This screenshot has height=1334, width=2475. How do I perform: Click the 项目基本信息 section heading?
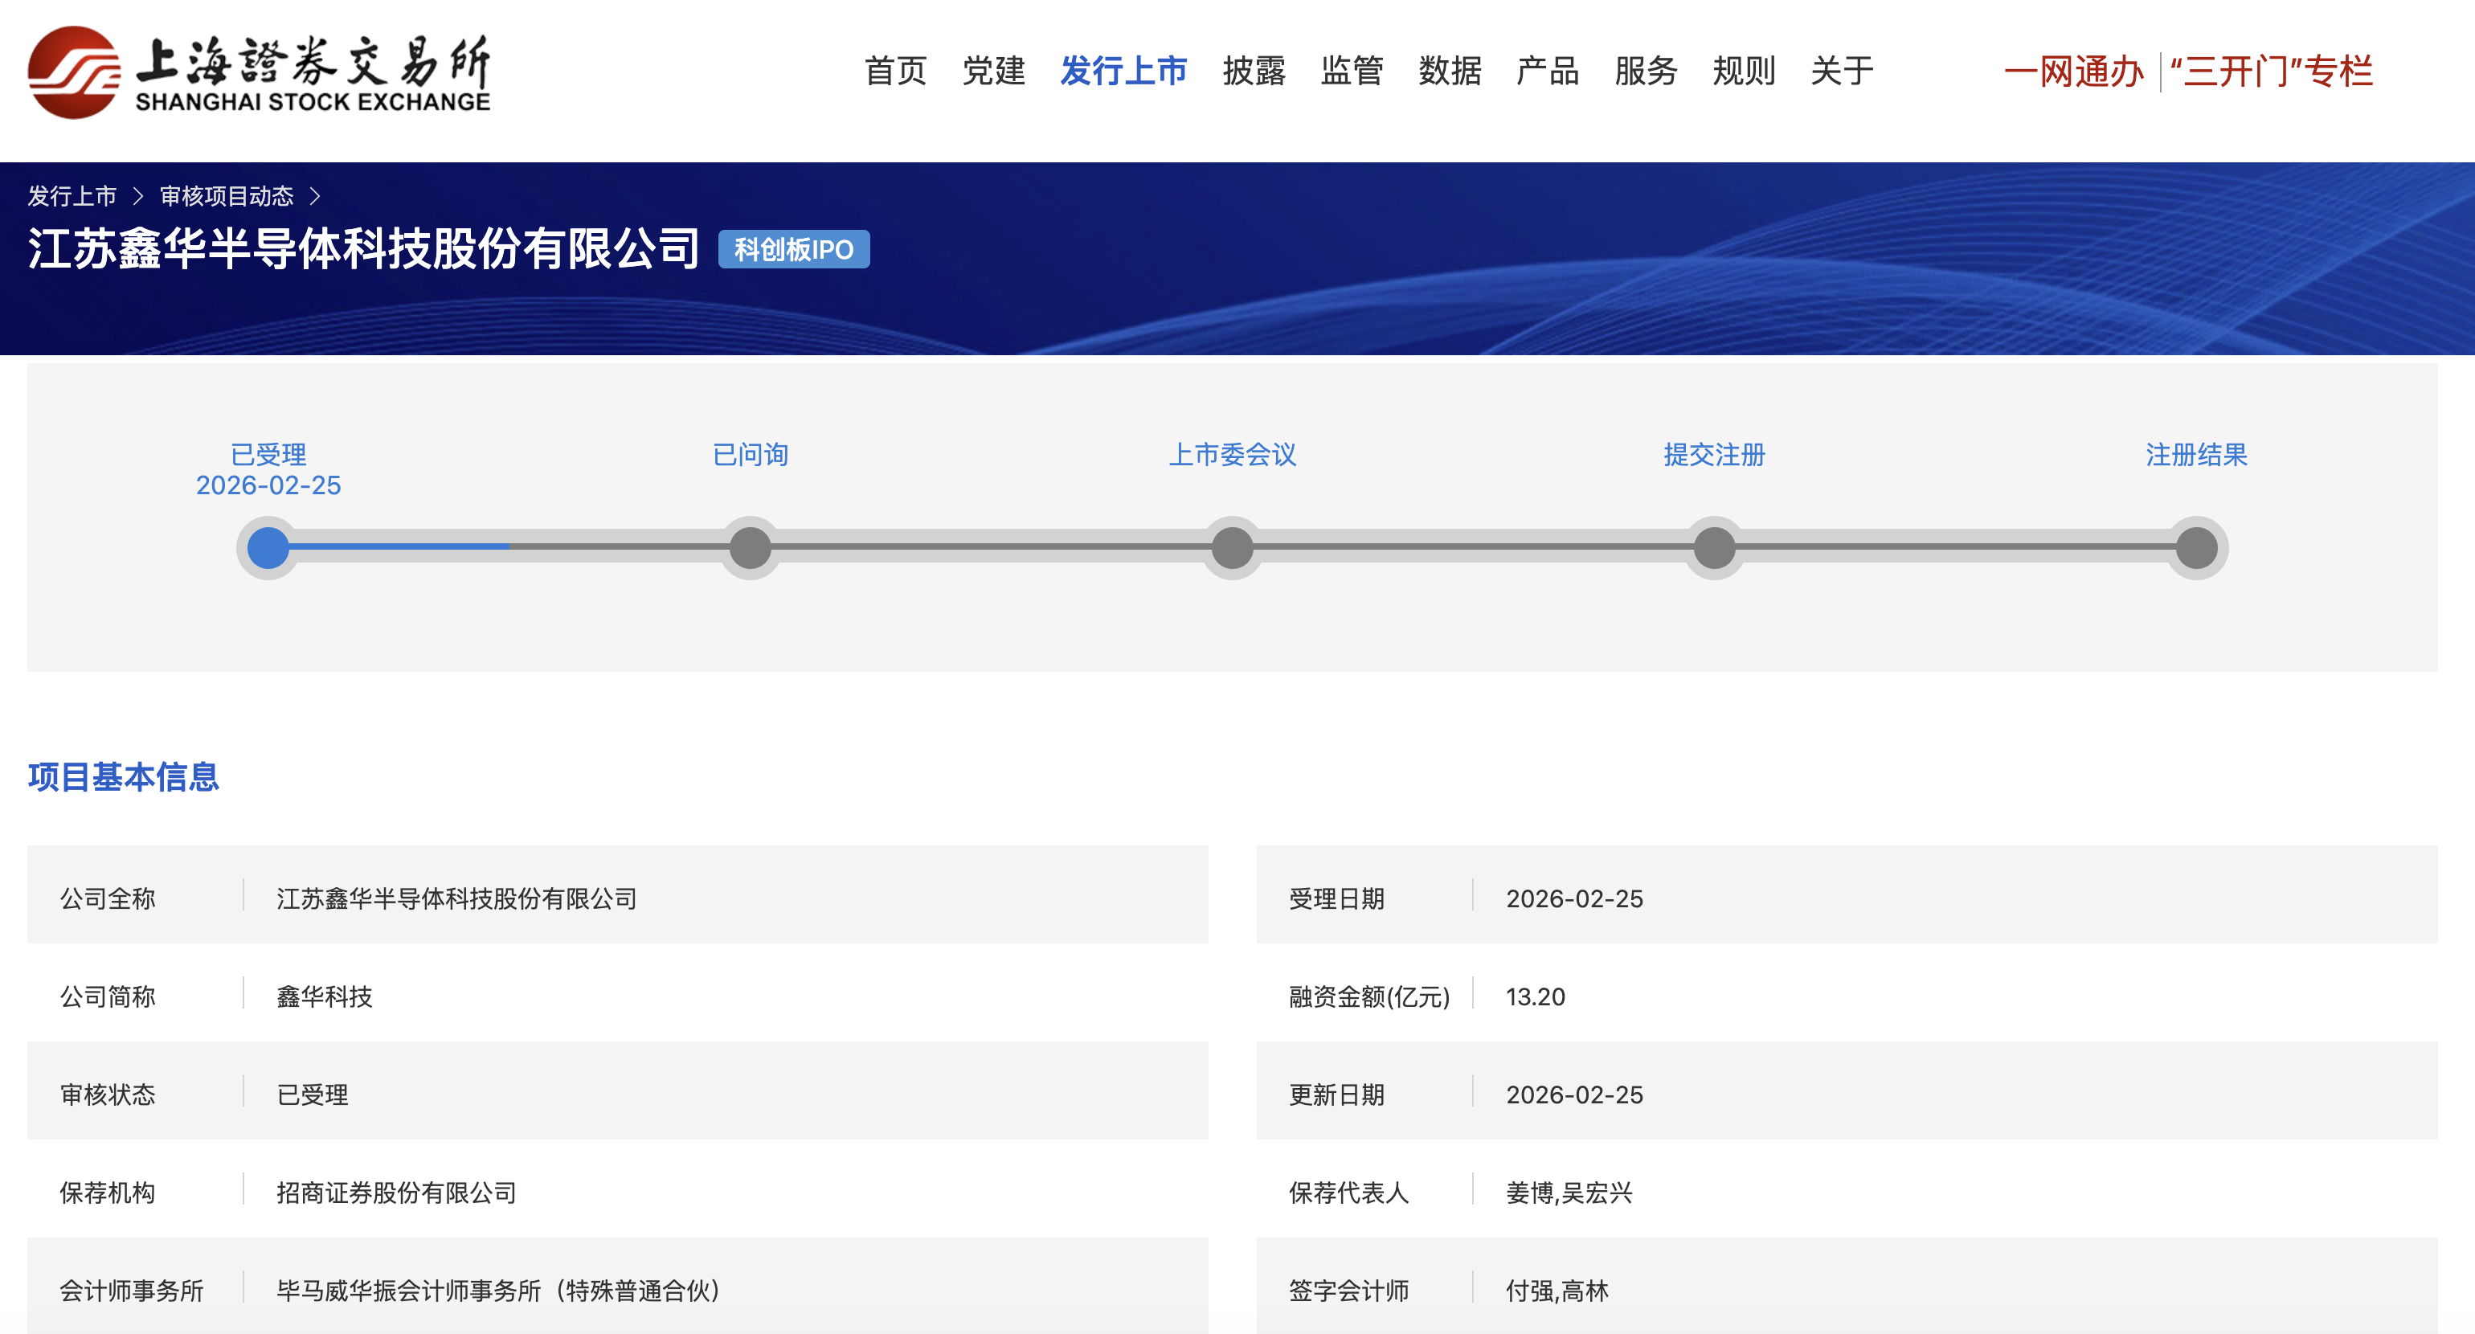pos(123,776)
